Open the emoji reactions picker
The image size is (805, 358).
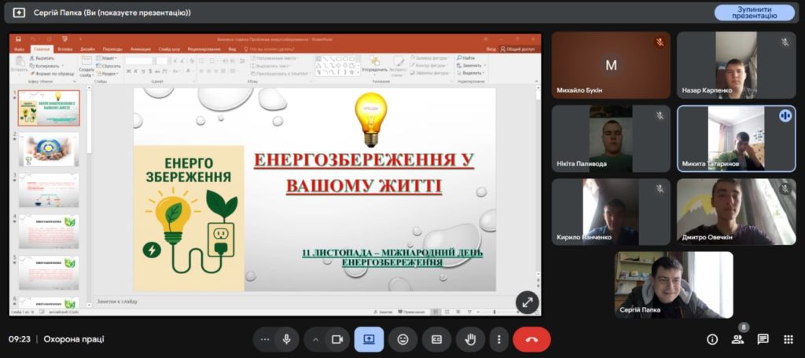(x=402, y=339)
